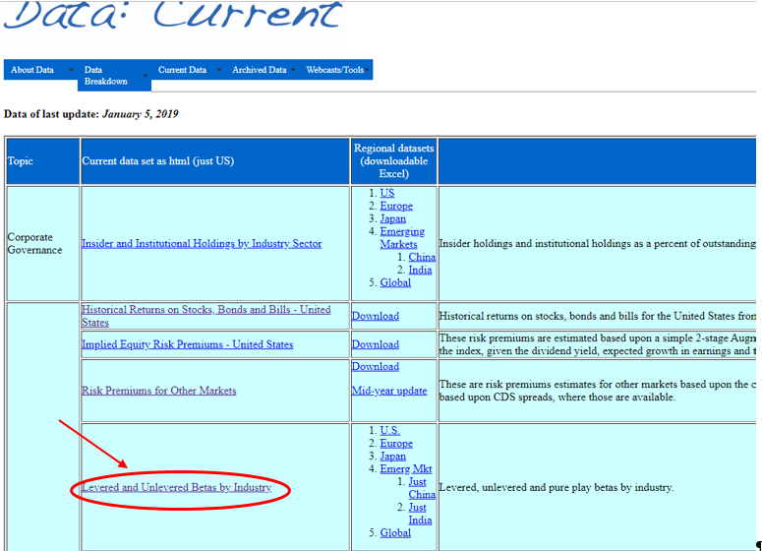
Task: Click Download in the Implied Equity Risk Premiums row
Action: pyautogui.click(x=376, y=344)
